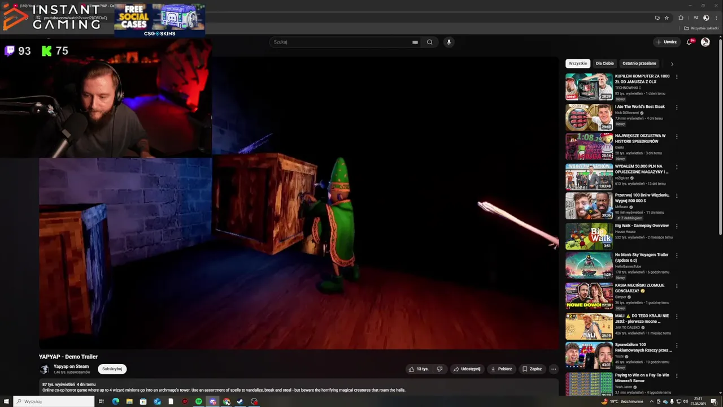723x407 pixels.
Task: Open Sprawdziłem 100 Reklamowanych Rzeczy title
Action: 643,347
